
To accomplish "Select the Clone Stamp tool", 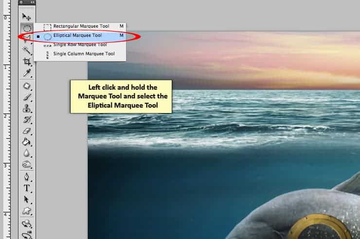I will [x=27, y=109].
